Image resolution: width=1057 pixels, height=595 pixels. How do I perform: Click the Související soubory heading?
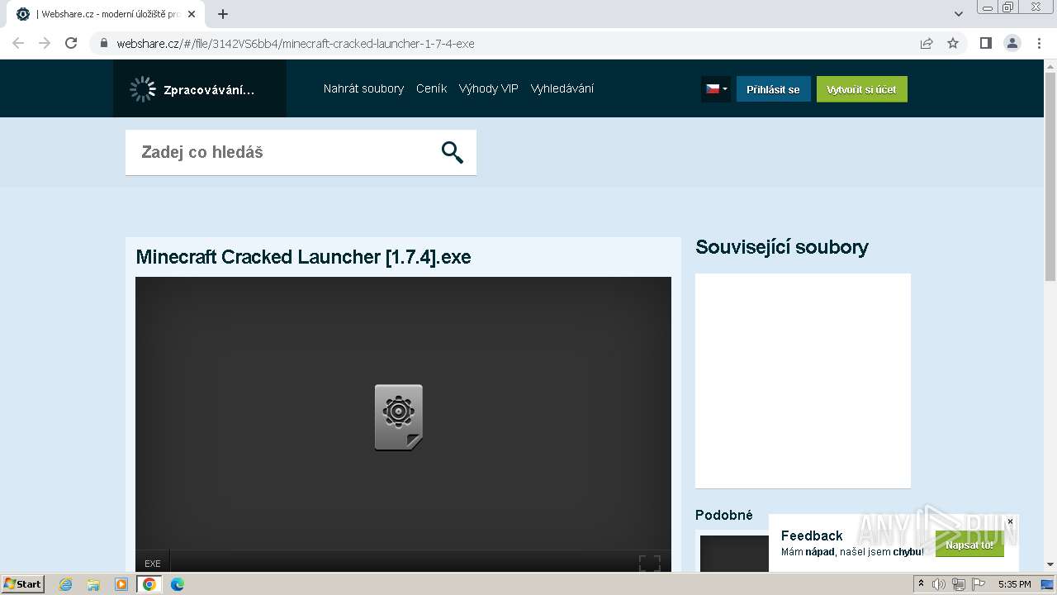pyautogui.click(x=782, y=247)
